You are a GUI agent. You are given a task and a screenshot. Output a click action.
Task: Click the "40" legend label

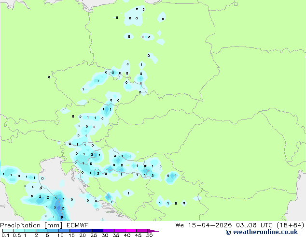(127, 235)
